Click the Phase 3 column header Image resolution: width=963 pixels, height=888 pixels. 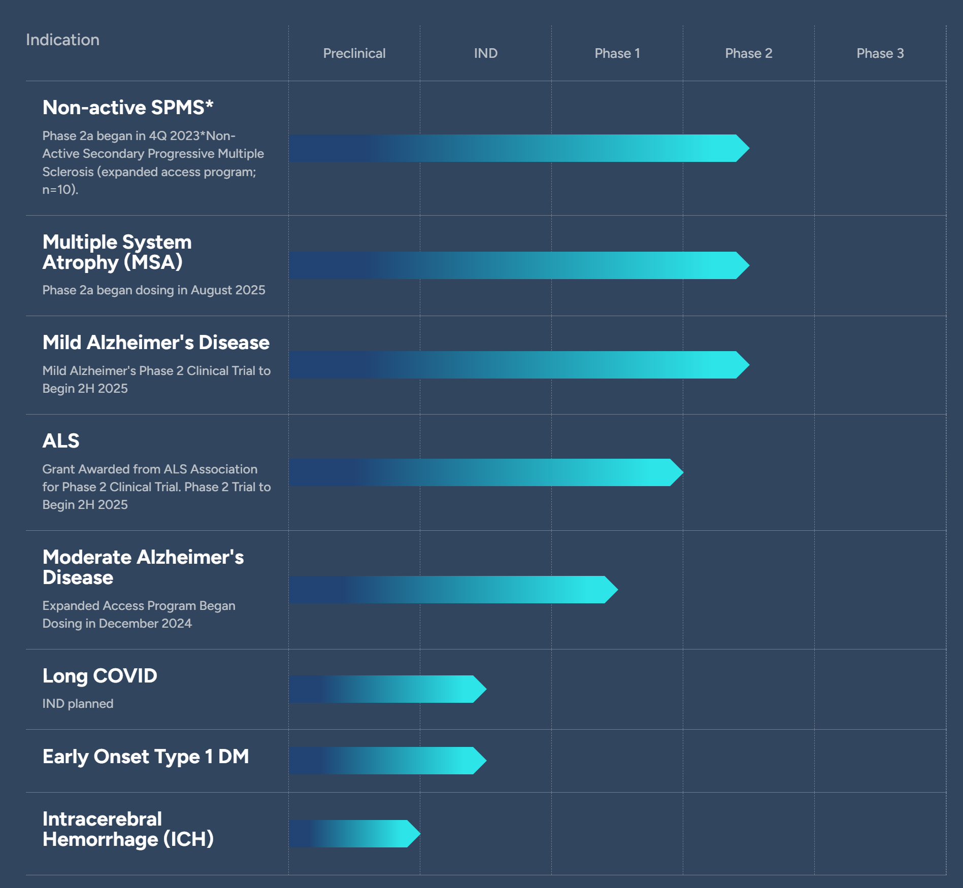click(x=880, y=53)
